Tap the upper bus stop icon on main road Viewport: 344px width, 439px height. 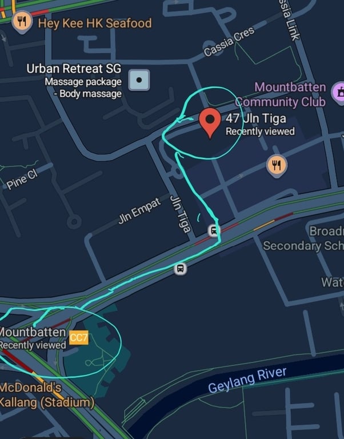(x=214, y=231)
